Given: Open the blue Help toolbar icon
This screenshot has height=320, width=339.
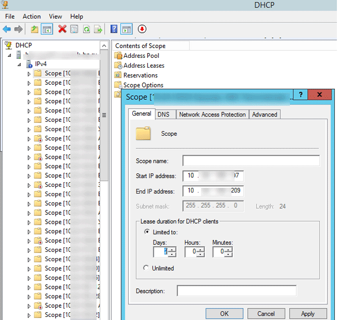Looking at the screenshot, I should [x=114, y=29].
